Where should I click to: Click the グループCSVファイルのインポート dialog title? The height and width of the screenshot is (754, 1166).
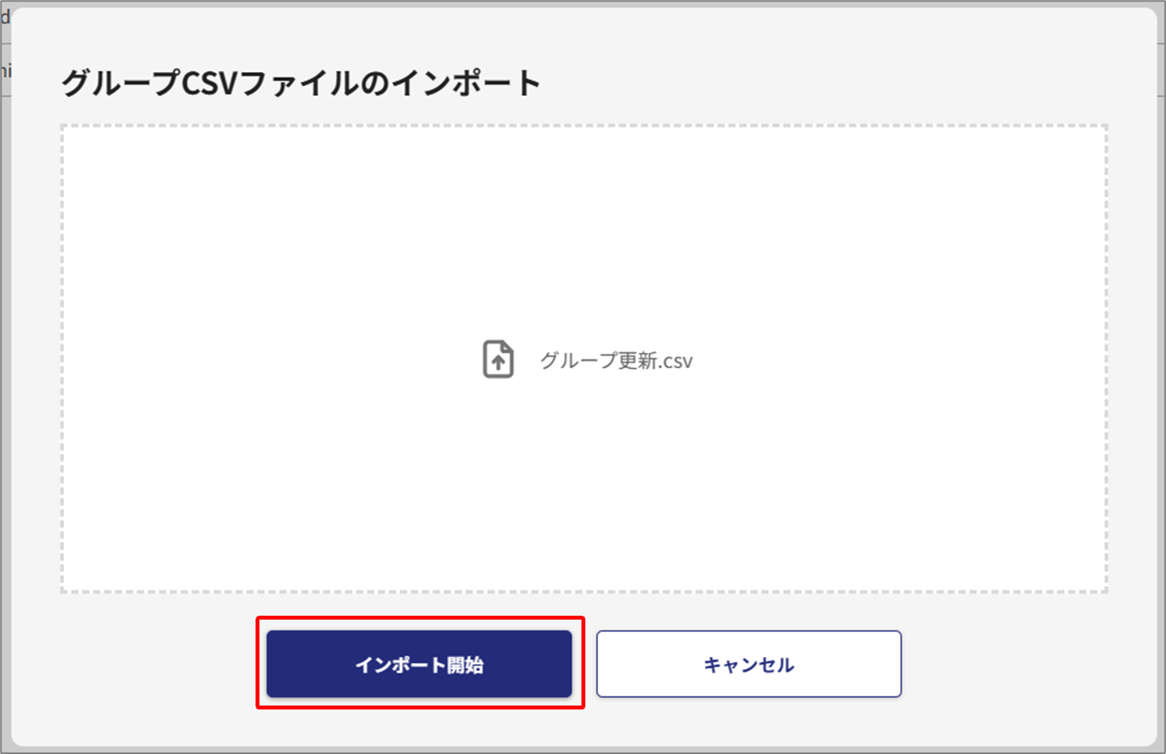click(301, 83)
